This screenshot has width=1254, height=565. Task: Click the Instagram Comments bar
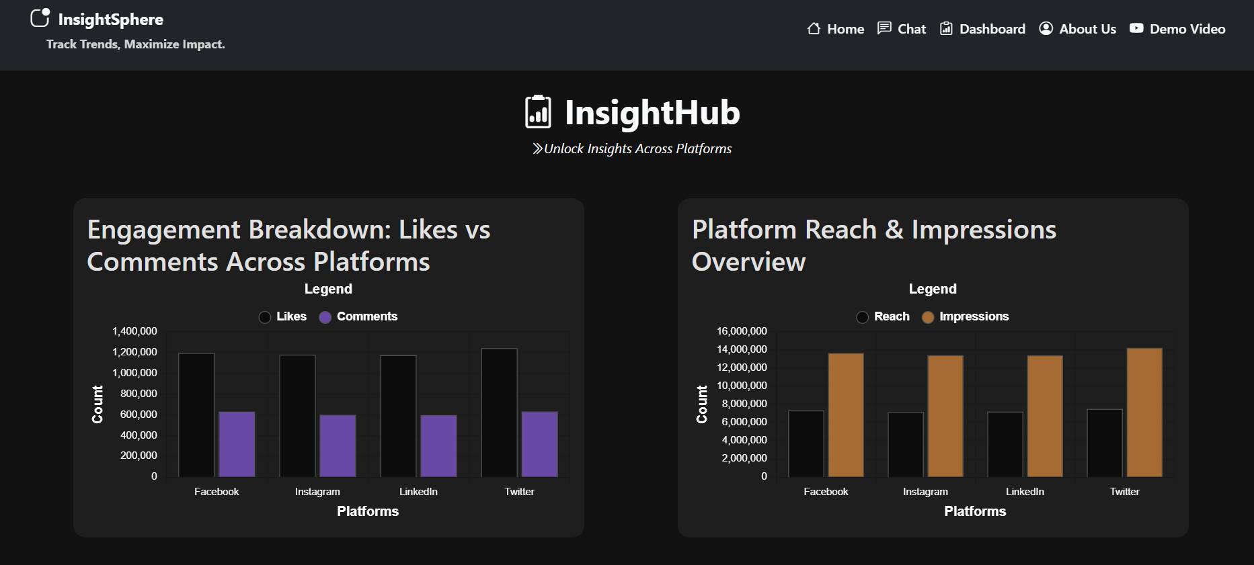tap(338, 446)
